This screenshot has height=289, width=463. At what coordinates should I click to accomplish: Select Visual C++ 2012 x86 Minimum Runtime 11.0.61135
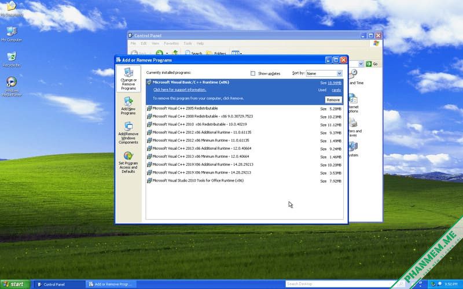coord(244,140)
